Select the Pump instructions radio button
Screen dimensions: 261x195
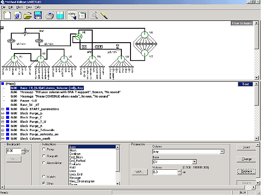(44, 149)
